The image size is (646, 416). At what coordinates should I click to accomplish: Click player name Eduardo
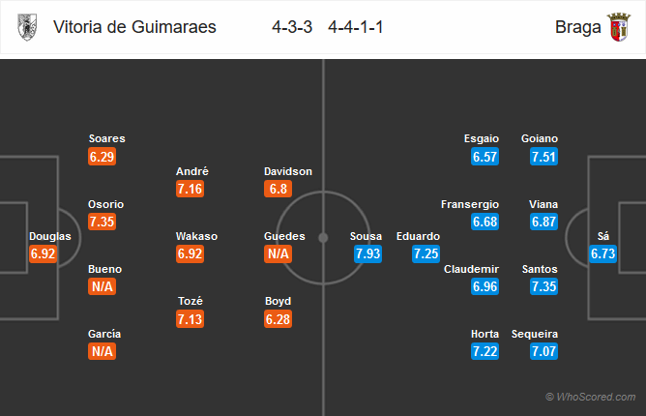tap(418, 236)
